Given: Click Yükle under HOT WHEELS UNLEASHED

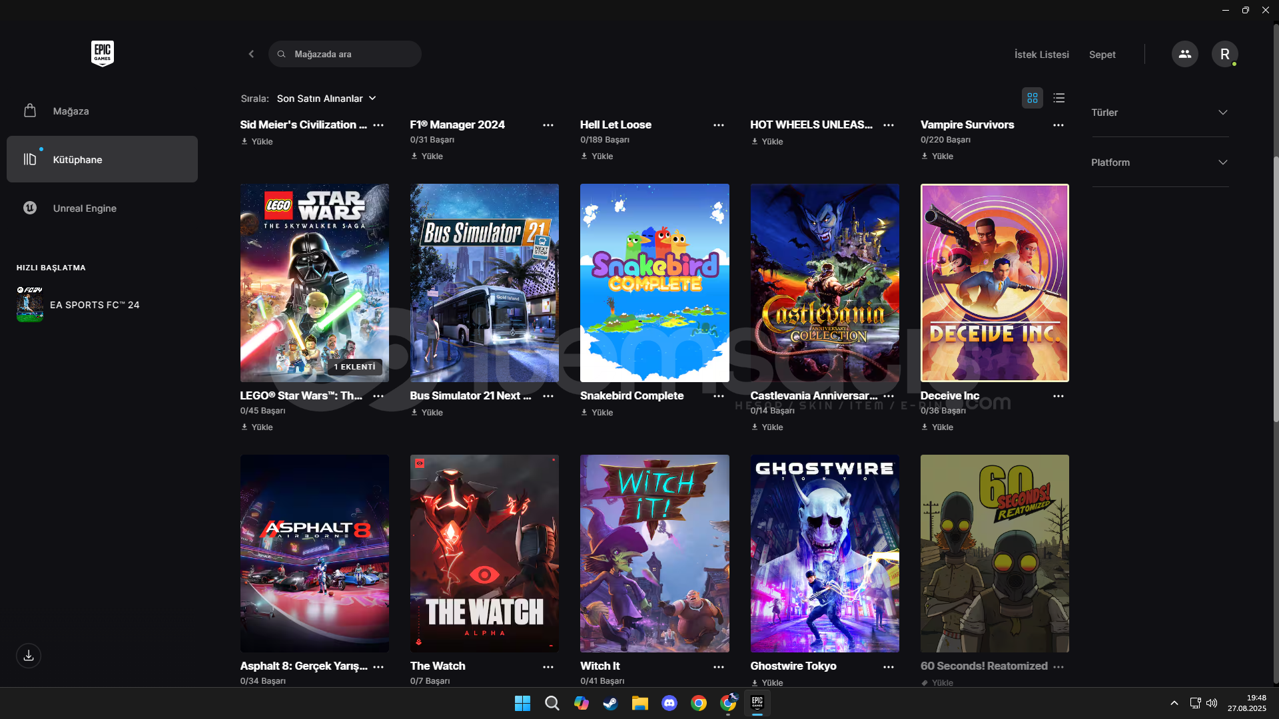Looking at the screenshot, I should 767,142.
